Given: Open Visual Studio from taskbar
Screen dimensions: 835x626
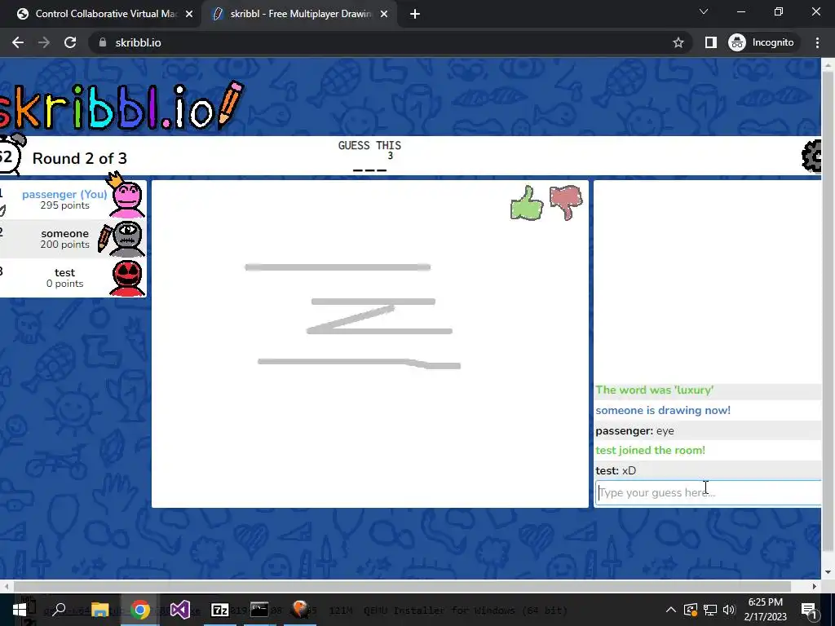Looking at the screenshot, I should pyautogui.click(x=180, y=610).
